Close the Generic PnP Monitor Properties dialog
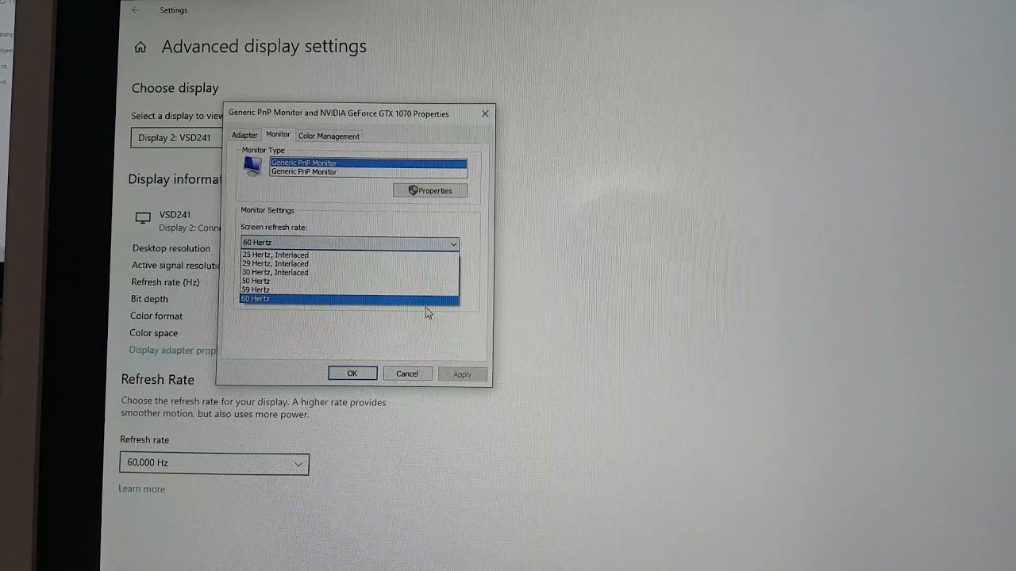The width and height of the screenshot is (1016, 571). pyautogui.click(x=485, y=113)
